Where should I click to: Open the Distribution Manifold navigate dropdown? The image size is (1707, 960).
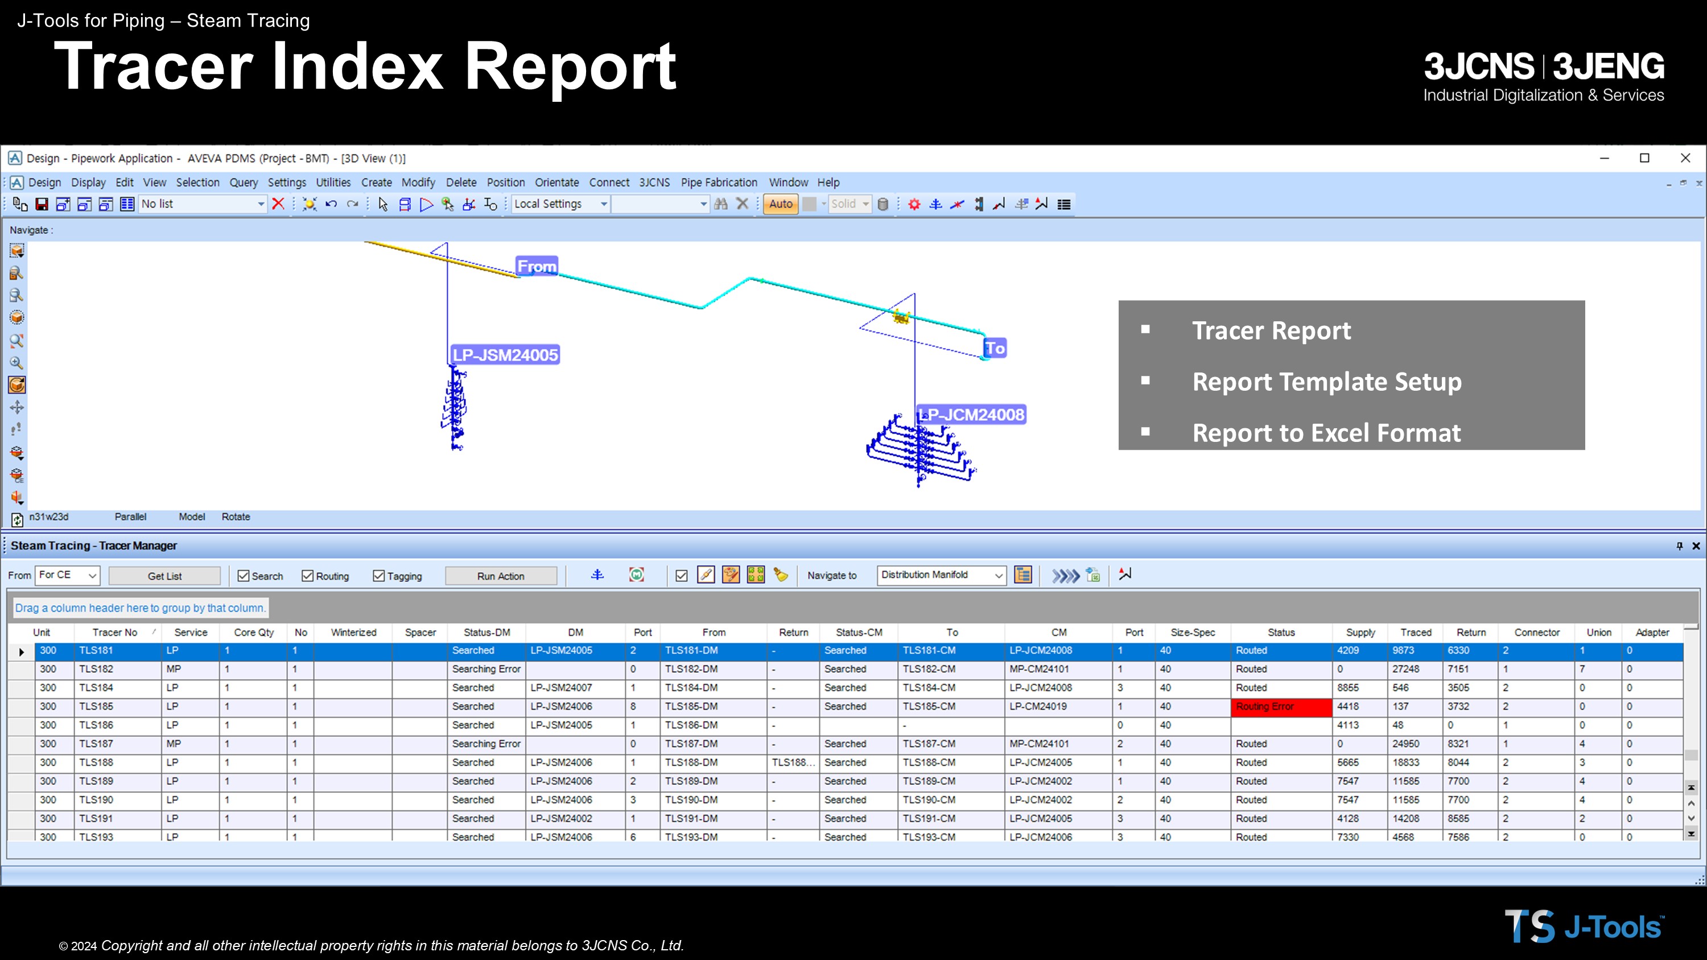tap(999, 575)
